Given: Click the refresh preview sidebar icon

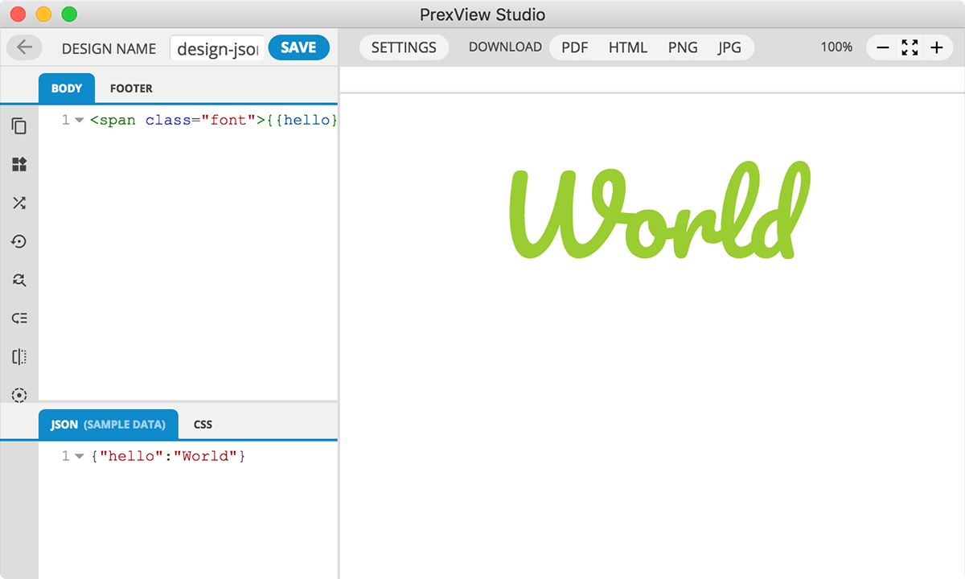Looking at the screenshot, I should (x=19, y=280).
